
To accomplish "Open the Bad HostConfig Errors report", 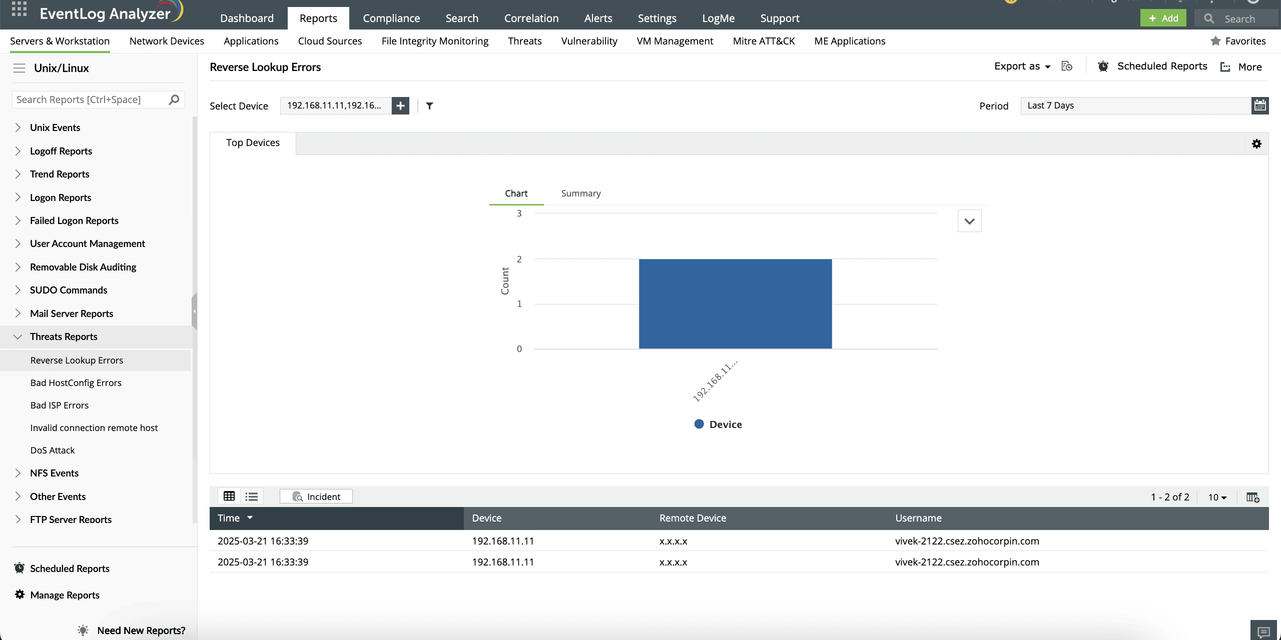I will point(76,383).
